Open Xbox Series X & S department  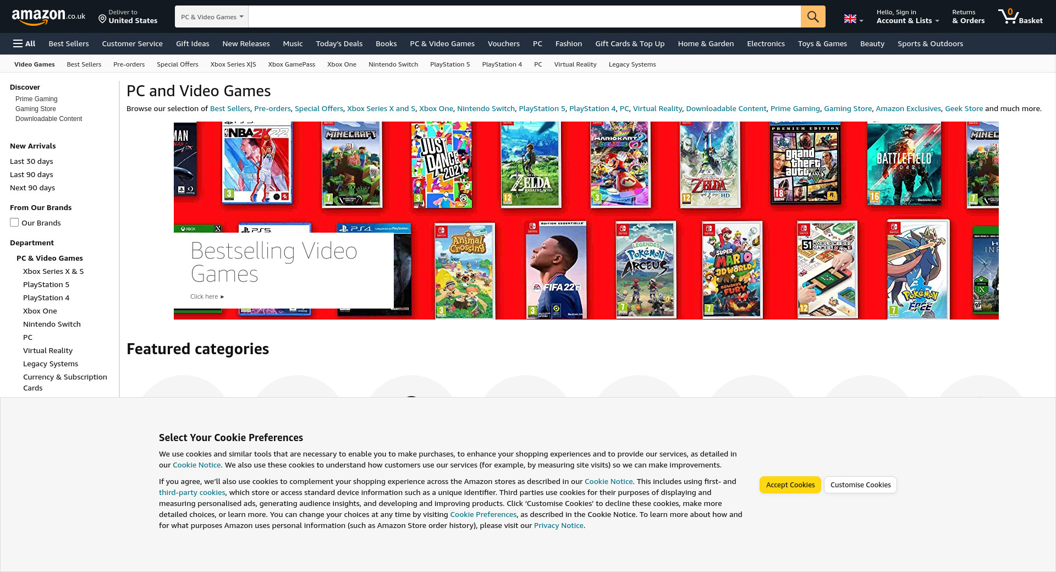[x=53, y=271]
